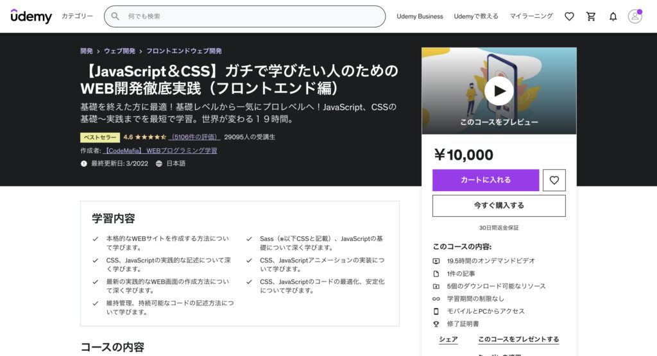The height and width of the screenshot is (356, 657).
Task: Click learning item about 本格的なWEBサイト
Action: tap(167, 243)
